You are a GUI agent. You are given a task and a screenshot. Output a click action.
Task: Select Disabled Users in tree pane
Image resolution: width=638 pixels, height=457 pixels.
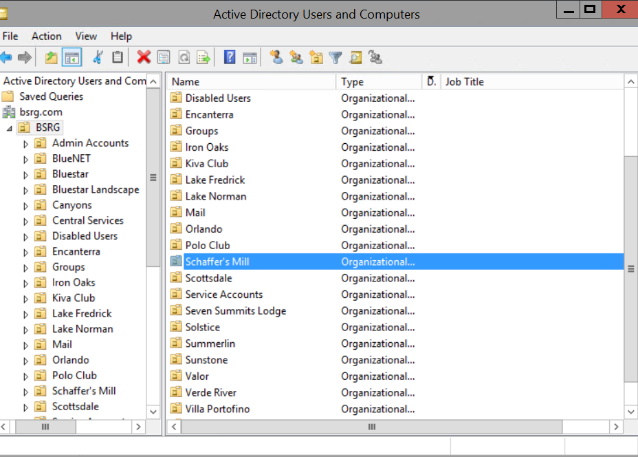coord(85,236)
